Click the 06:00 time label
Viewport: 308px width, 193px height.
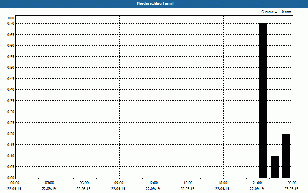84,183
